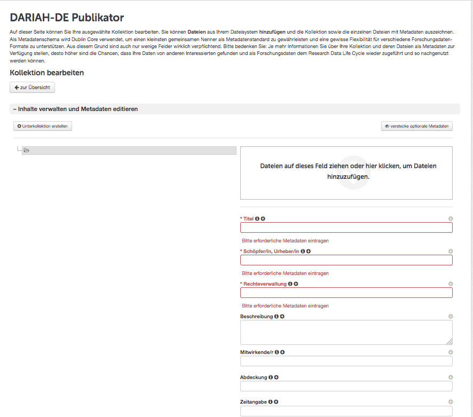The image size is (473, 417).
Task: Add another Mitwirkende/r entry
Action: pos(282,352)
